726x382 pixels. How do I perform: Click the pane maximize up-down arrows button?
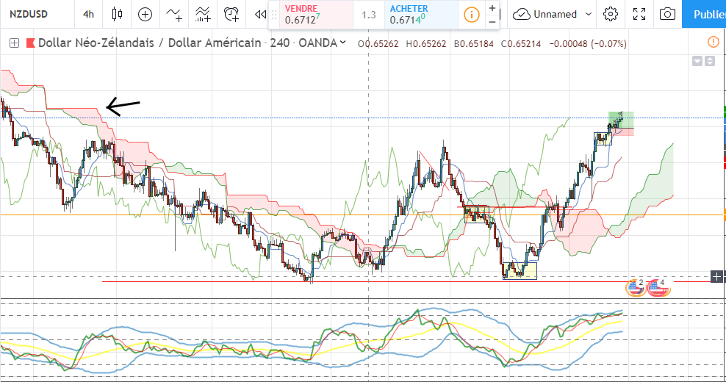tap(709, 61)
